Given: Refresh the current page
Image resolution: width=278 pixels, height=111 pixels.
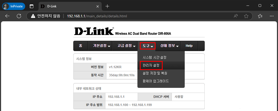Looking at the screenshot, I should [x=19, y=16].
